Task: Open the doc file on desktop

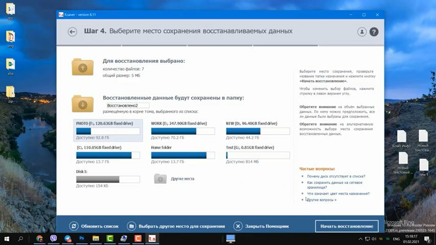Action: coord(11,11)
